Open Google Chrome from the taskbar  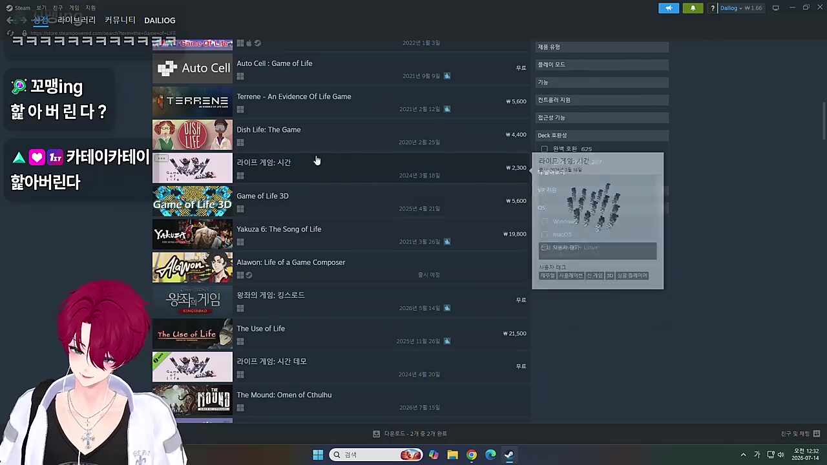[x=472, y=455]
